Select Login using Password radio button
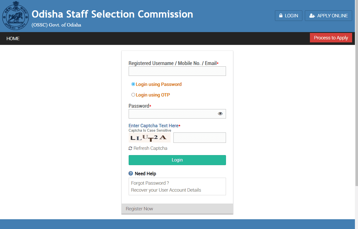 click(x=133, y=84)
